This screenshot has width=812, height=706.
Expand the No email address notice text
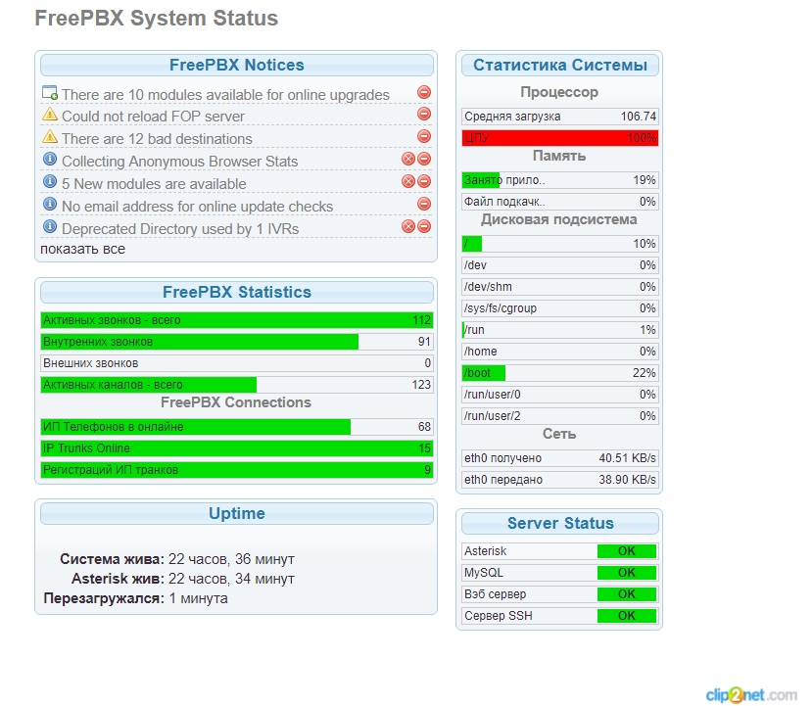(x=197, y=207)
